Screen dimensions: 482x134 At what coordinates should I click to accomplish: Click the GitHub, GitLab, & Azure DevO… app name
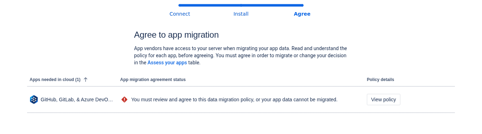(77, 100)
